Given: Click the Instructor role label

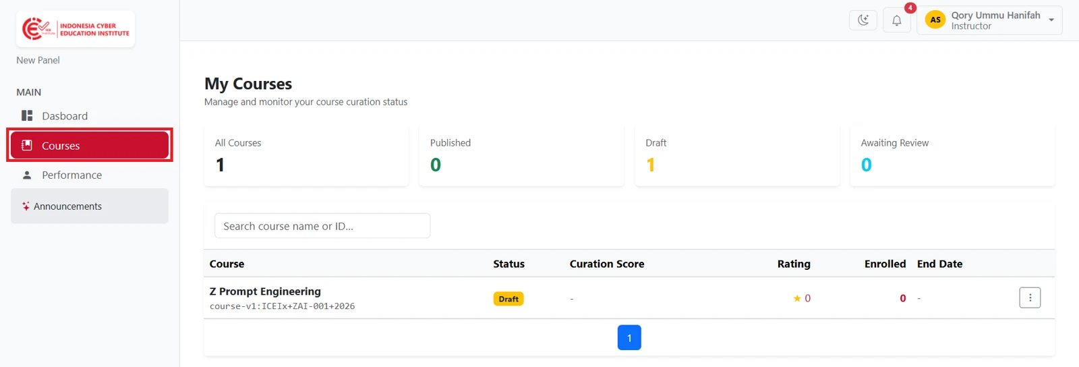Looking at the screenshot, I should click(x=971, y=26).
